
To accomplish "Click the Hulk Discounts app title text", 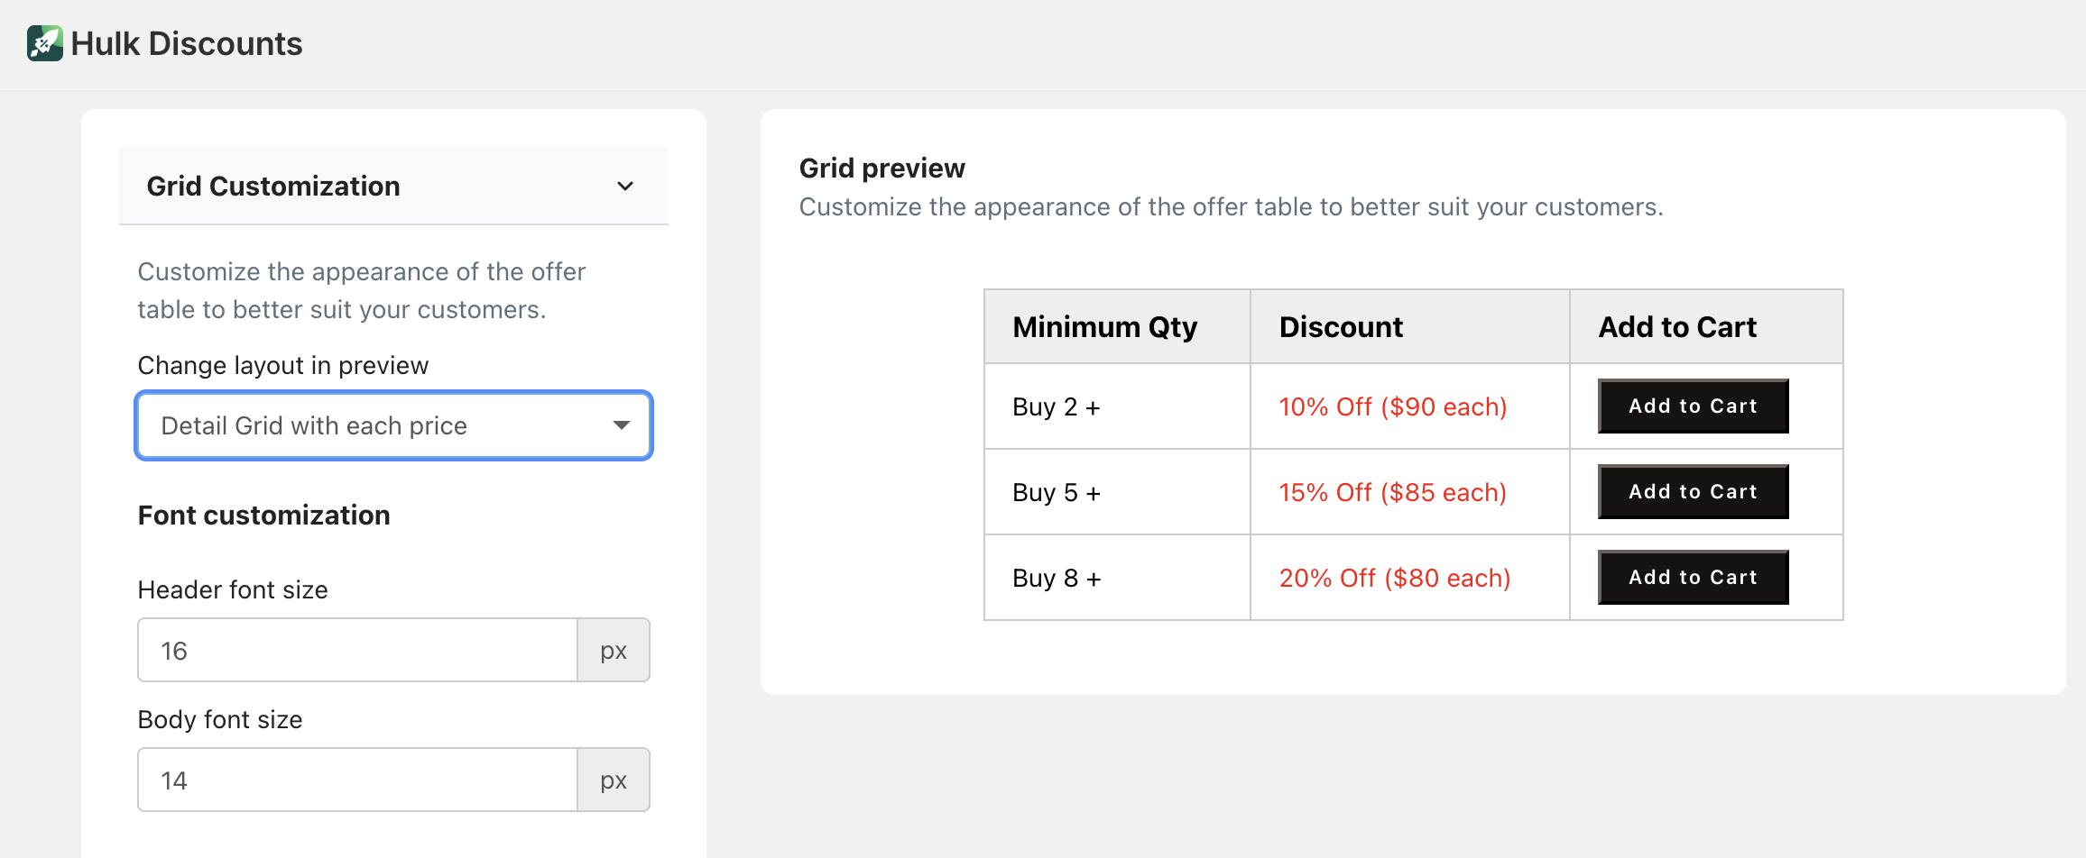I will pyautogui.click(x=187, y=43).
